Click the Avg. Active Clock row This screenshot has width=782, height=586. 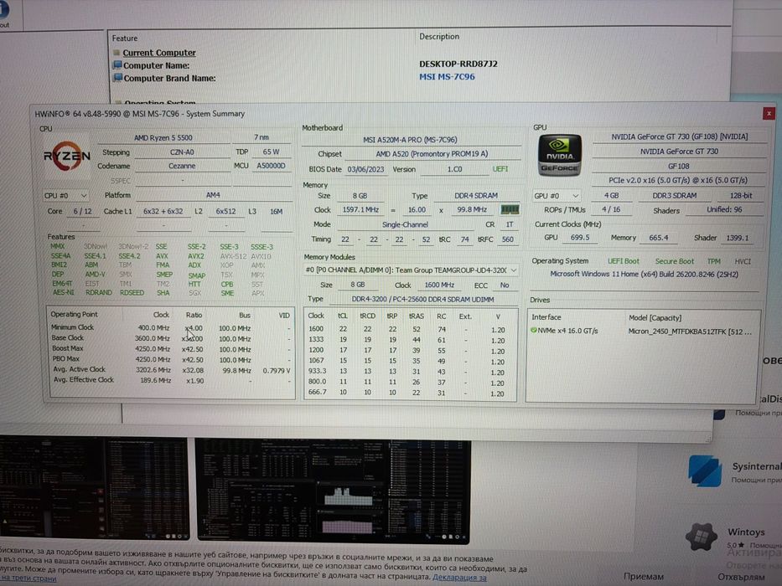(171, 370)
